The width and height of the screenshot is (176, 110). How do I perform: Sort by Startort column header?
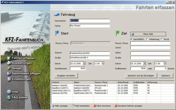click(62, 82)
